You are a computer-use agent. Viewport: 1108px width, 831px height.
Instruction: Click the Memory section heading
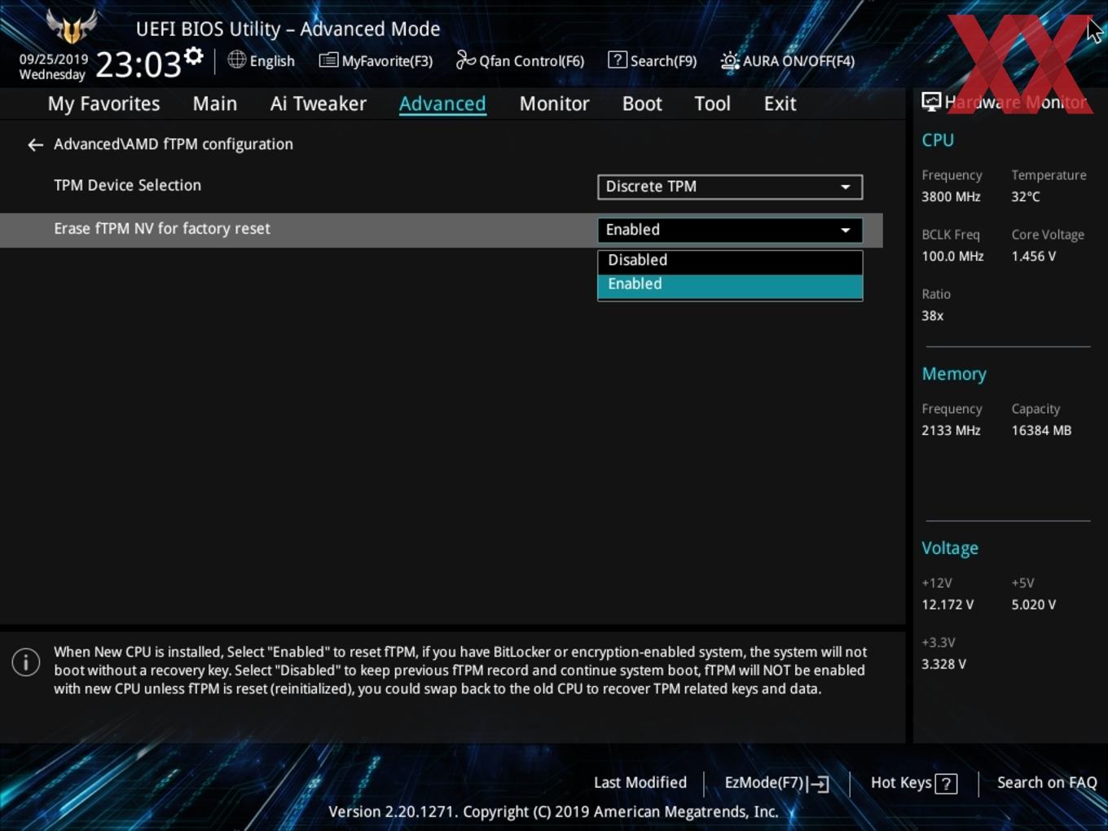954,375
